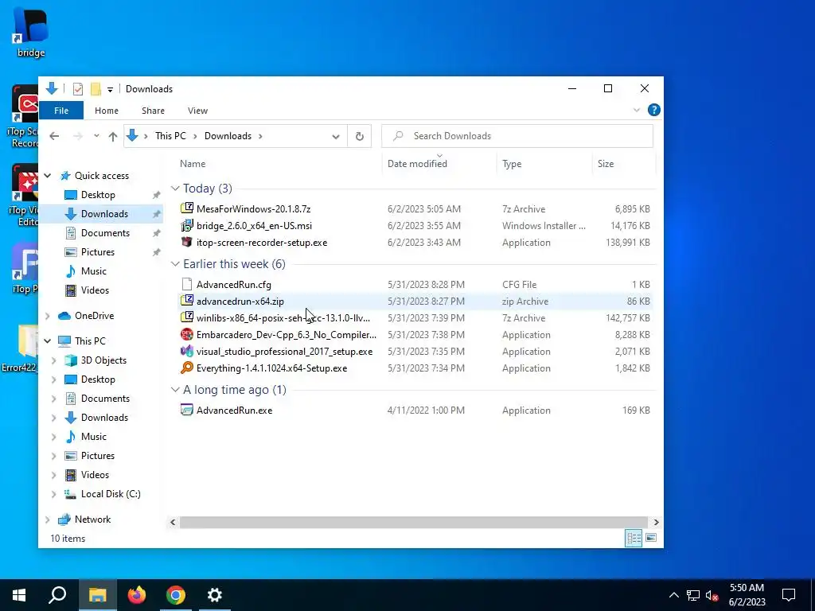Open the File tab

(61, 111)
